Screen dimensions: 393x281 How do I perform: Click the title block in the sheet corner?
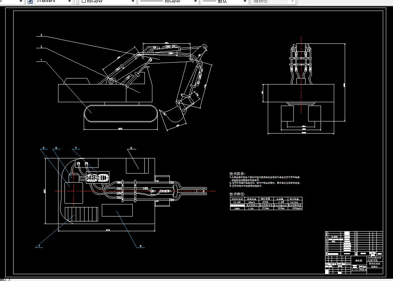point(354,252)
